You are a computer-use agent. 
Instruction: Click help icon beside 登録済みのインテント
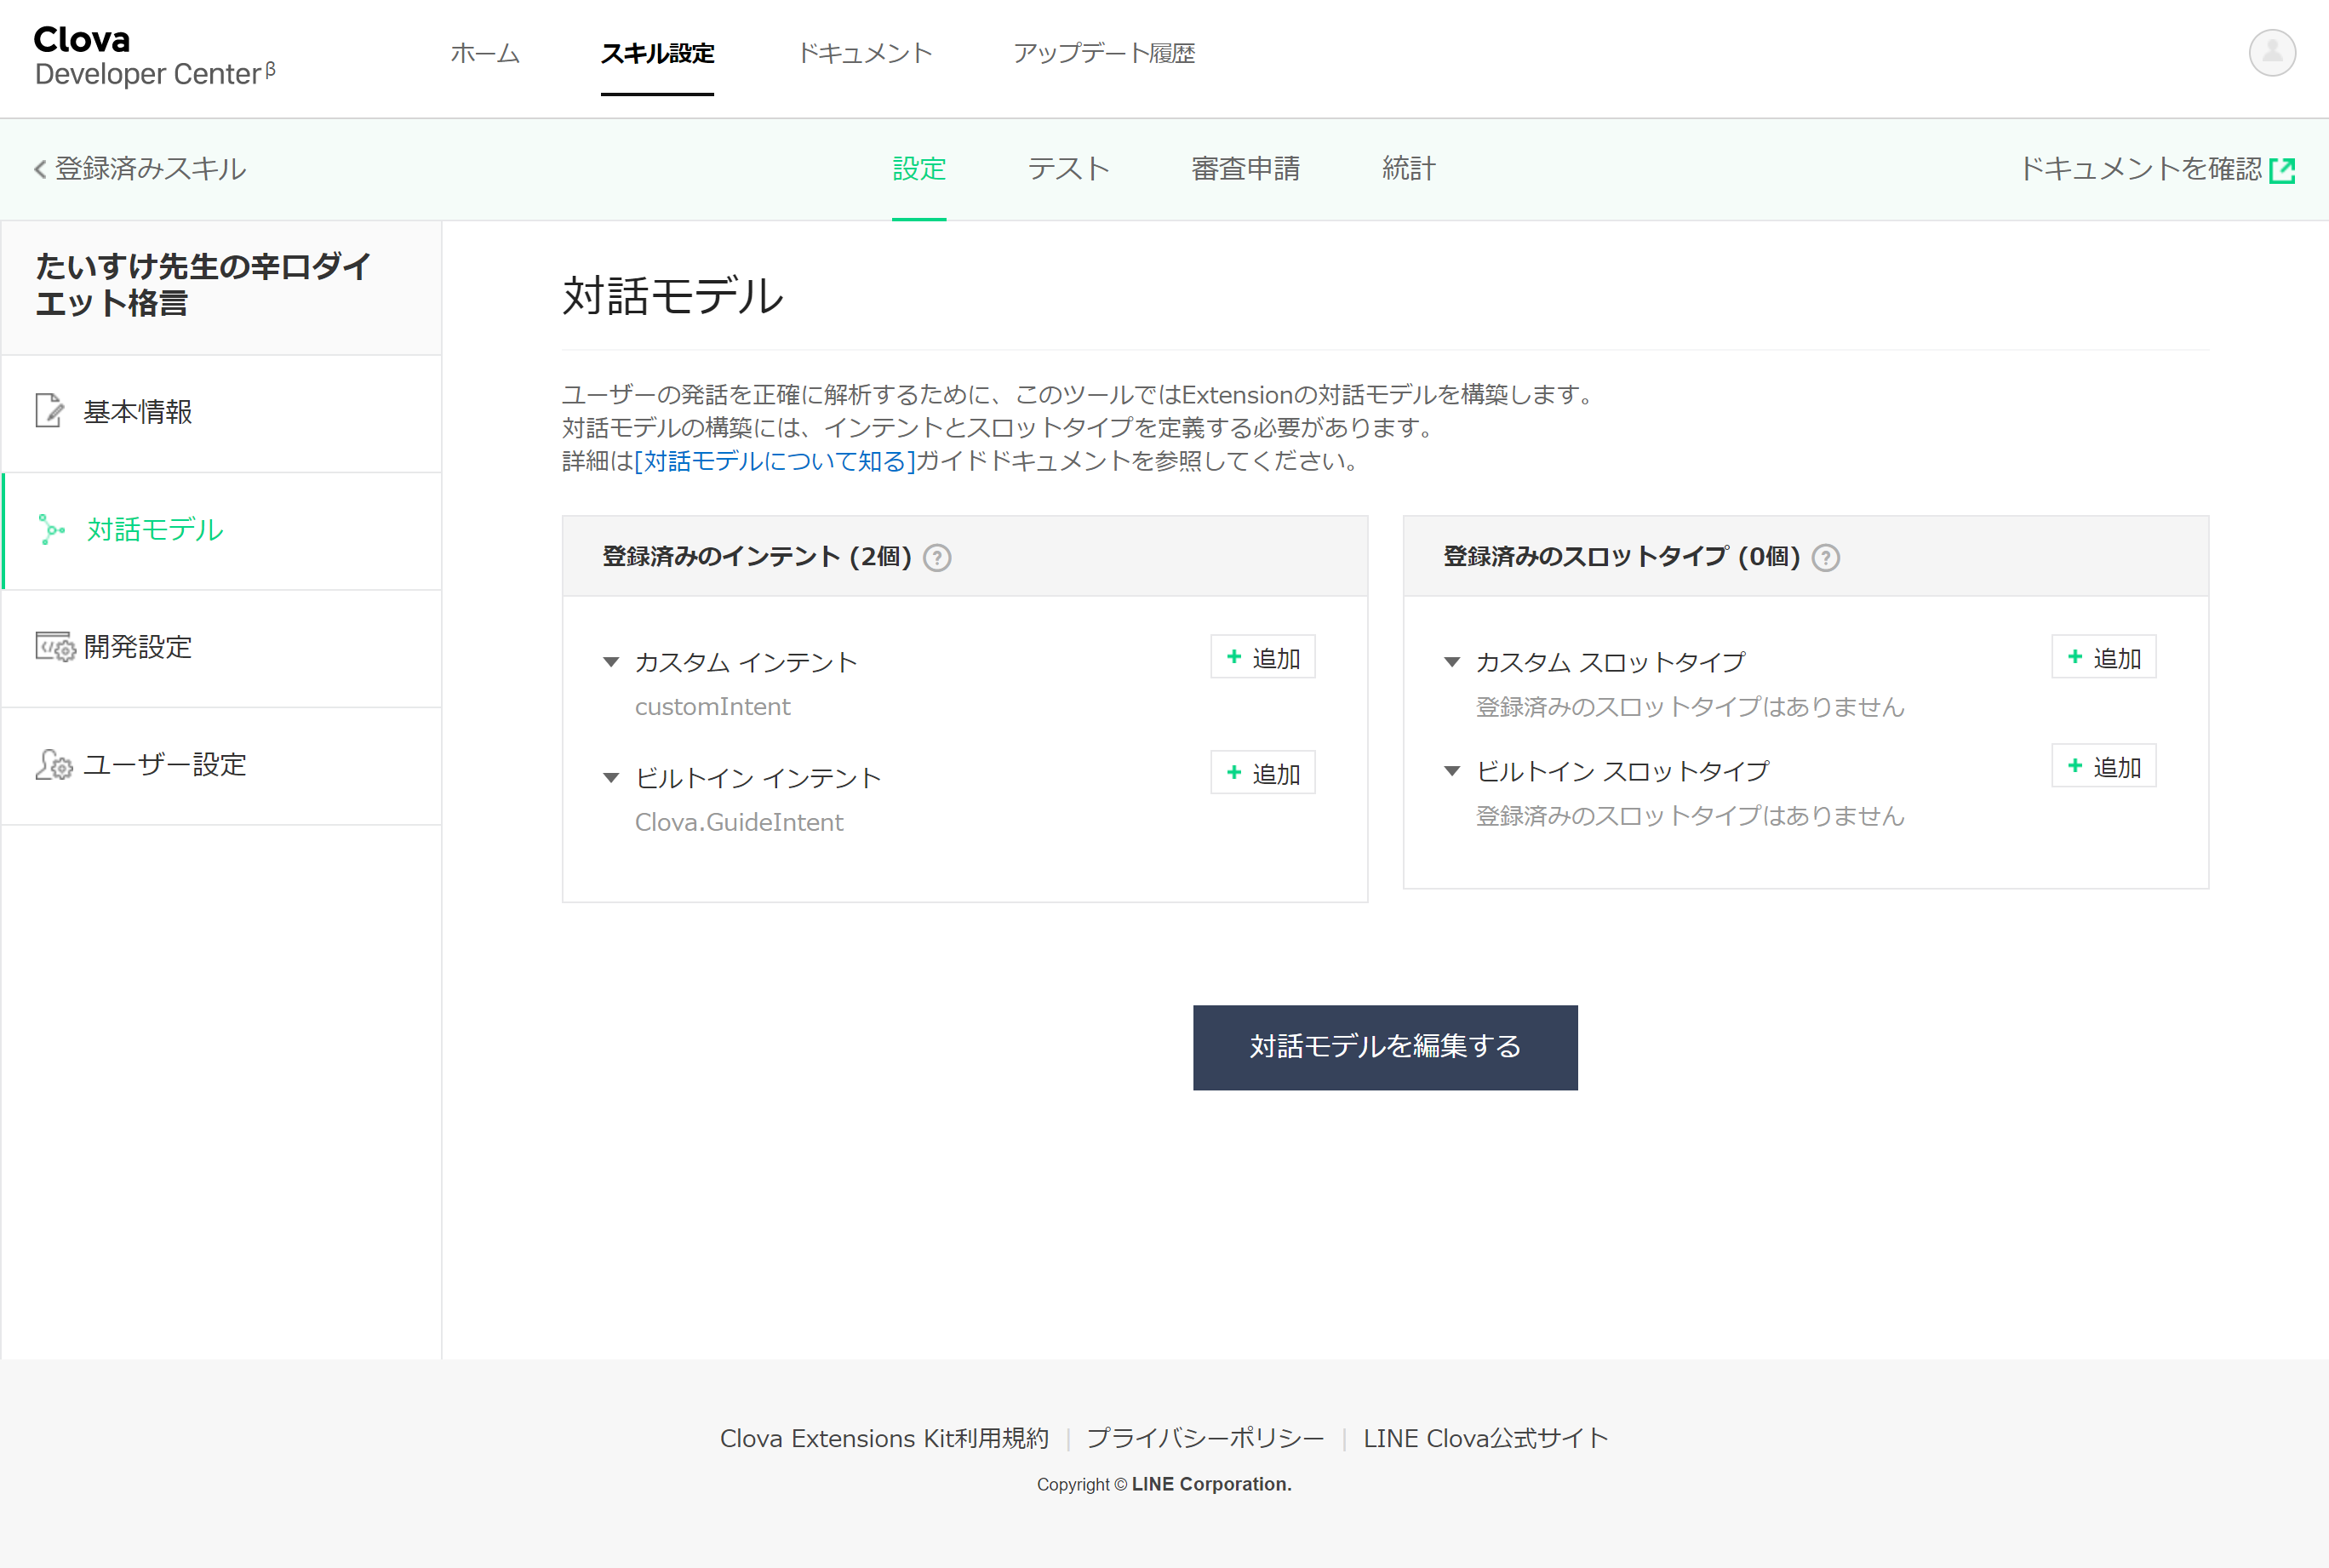point(936,558)
